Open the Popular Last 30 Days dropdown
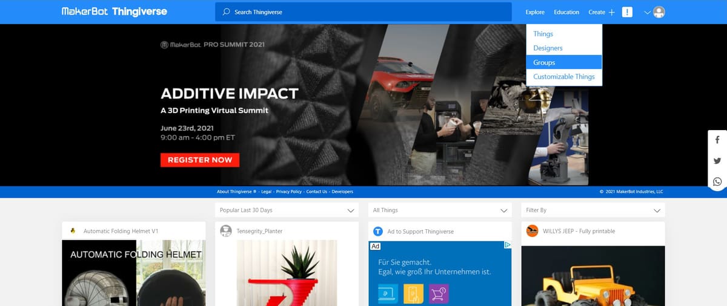 pos(287,210)
